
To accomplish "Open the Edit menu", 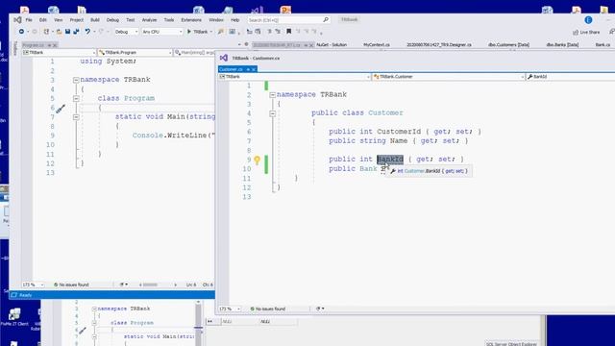I will tap(42, 20).
